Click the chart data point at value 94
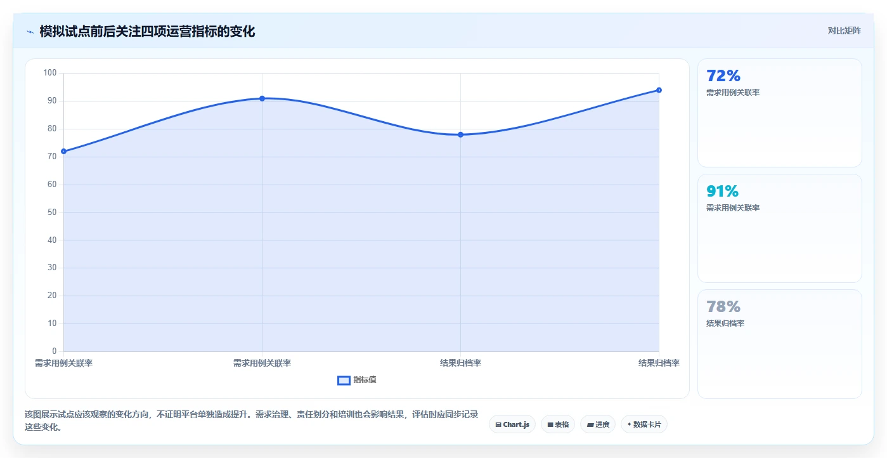Screen dimensions: 887x458 pyautogui.click(x=659, y=90)
